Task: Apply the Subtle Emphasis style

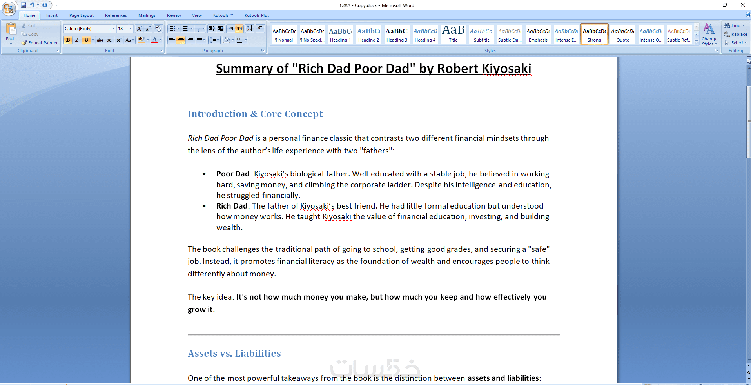Action: point(510,34)
